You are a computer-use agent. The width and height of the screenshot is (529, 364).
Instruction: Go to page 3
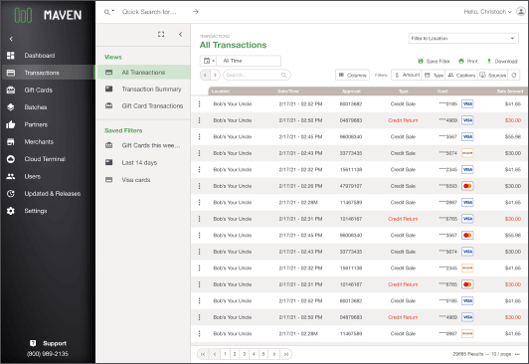click(x=245, y=354)
